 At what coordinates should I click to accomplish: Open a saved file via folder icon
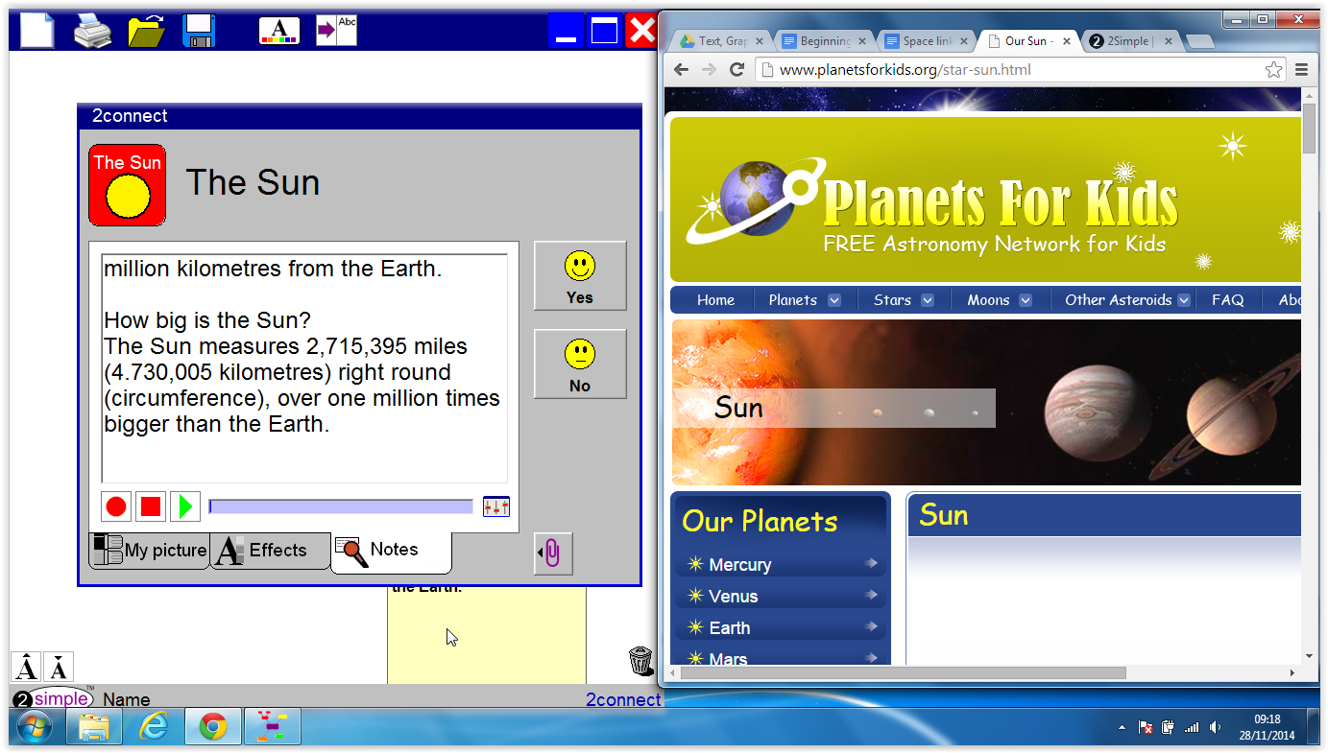[147, 31]
